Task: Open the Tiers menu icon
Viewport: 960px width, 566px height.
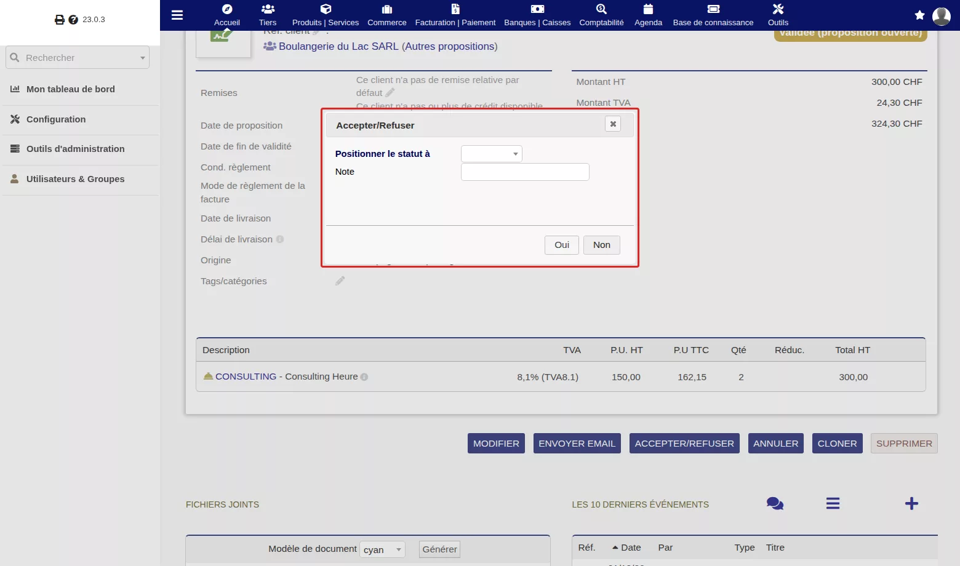Action: (268, 9)
